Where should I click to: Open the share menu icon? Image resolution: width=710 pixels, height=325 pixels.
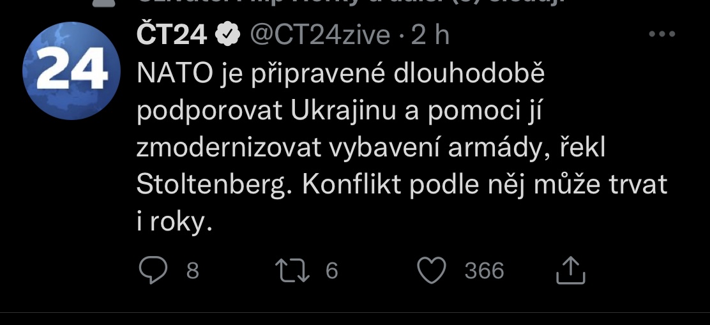click(571, 271)
